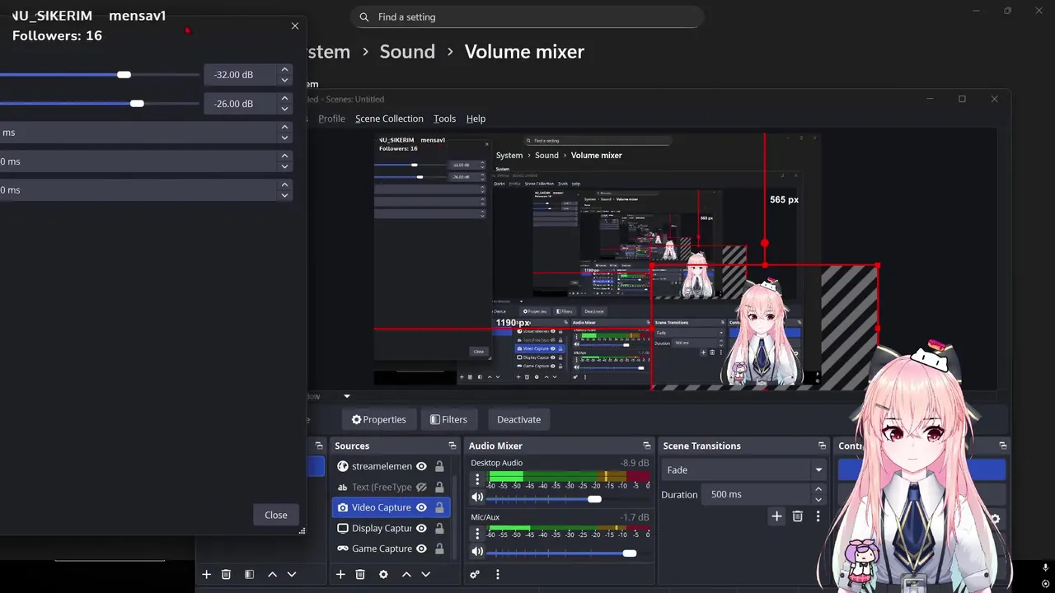
Task: Click the Find a setting search box
Action: pos(527,17)
